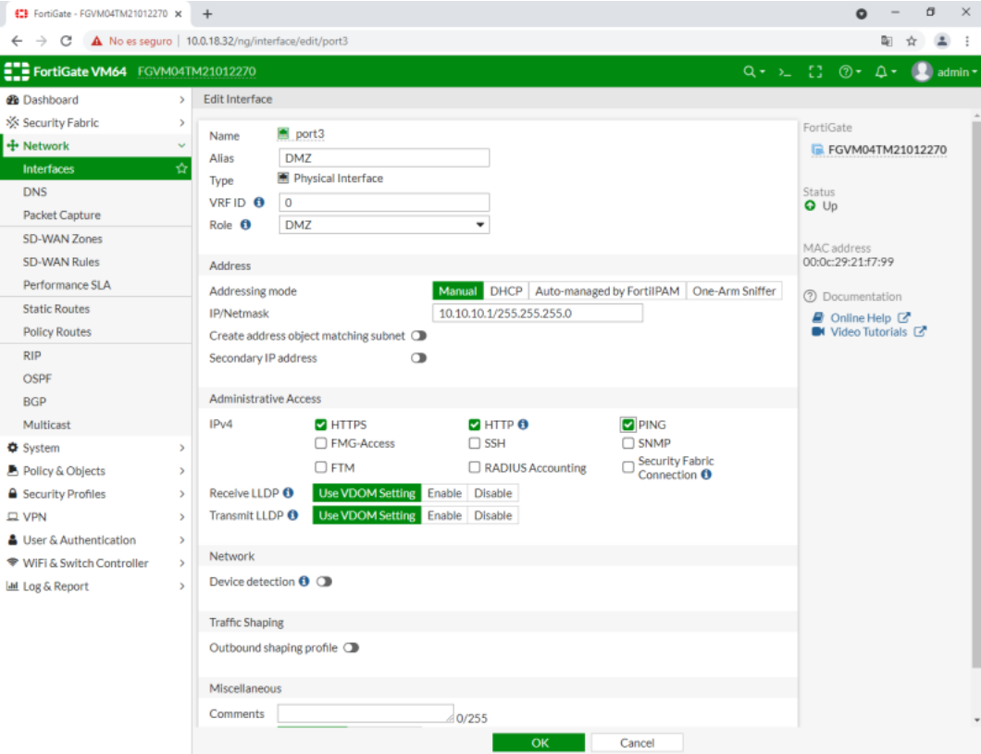Click OK to save interface
The image size is (981, 754).
539,742
